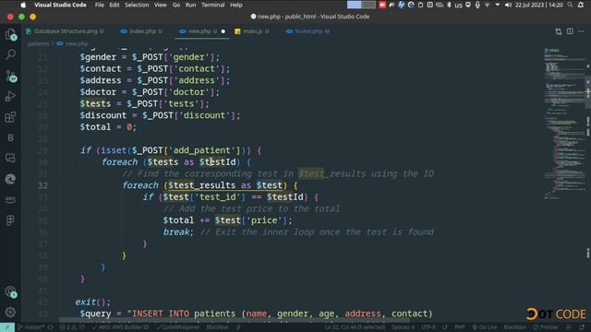Click the master branch in status bar

(x=30, y=327)
